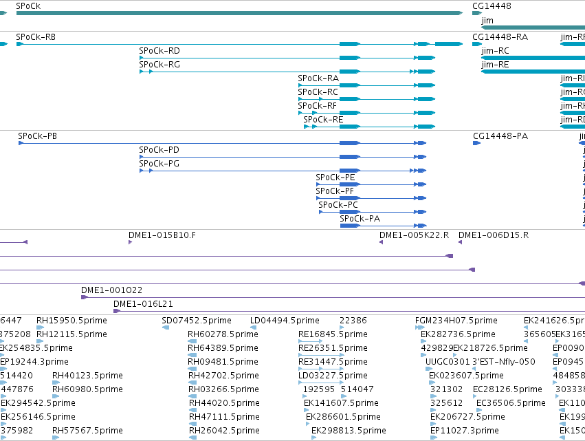Select the SPoCk-RC transcript label
This screenshot has width=585, height=441.
click(x=318, y=92)
